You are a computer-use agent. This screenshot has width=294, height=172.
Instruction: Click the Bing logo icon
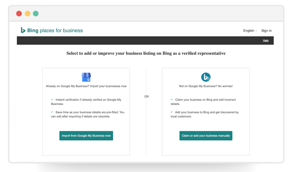click(23, 30)
